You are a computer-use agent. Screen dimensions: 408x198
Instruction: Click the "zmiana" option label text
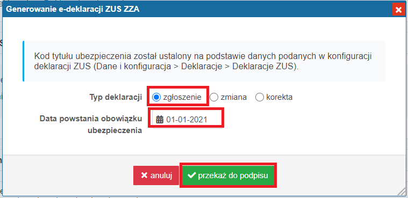pos(234,97)
